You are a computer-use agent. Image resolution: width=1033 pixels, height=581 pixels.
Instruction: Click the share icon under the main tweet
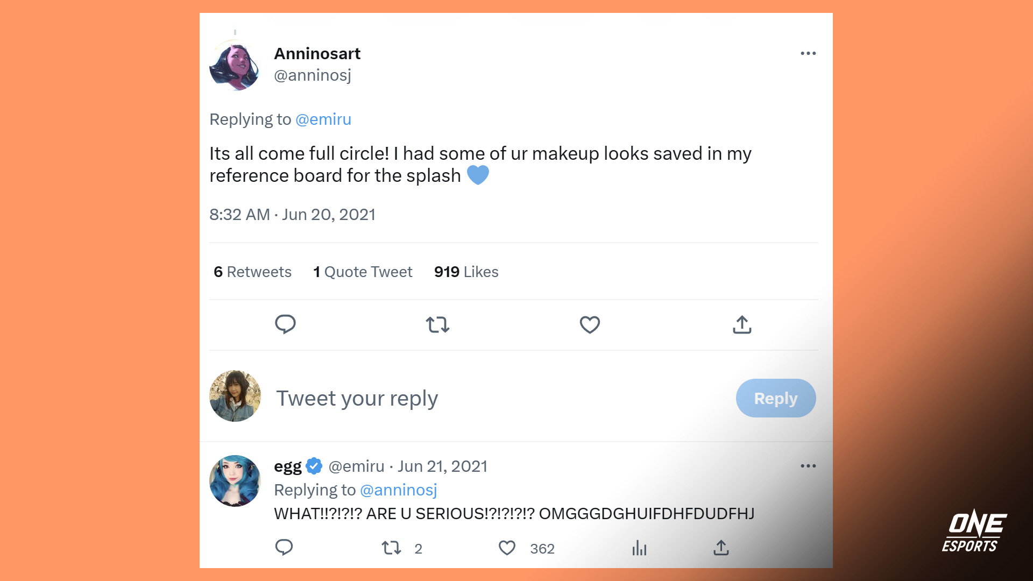(x=742, y=324)
